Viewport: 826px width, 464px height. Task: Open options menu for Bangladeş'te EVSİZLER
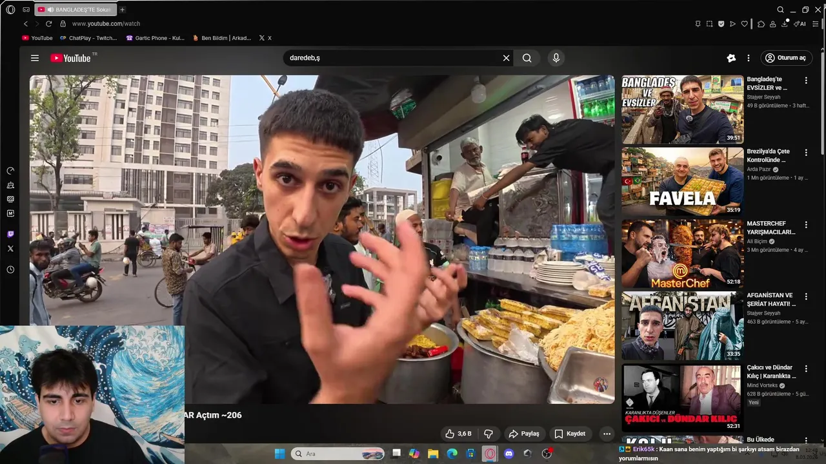click(806, 81)
